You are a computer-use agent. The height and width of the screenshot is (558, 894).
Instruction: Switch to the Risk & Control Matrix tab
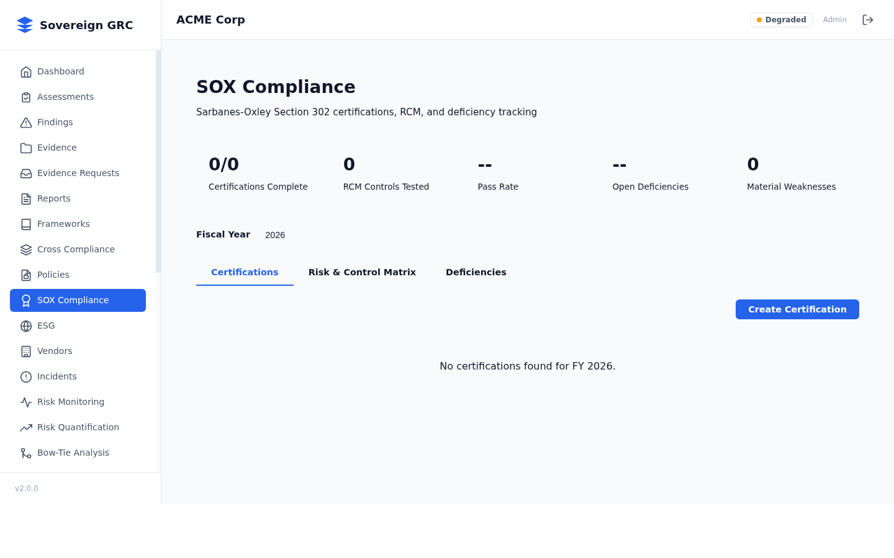362,272
